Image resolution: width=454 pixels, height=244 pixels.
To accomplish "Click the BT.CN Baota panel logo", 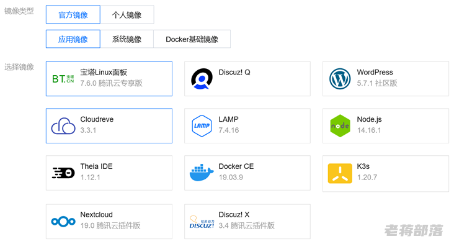I will coord(63,79).
